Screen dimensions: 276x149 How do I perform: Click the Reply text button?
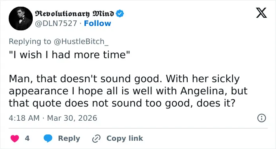69,138
